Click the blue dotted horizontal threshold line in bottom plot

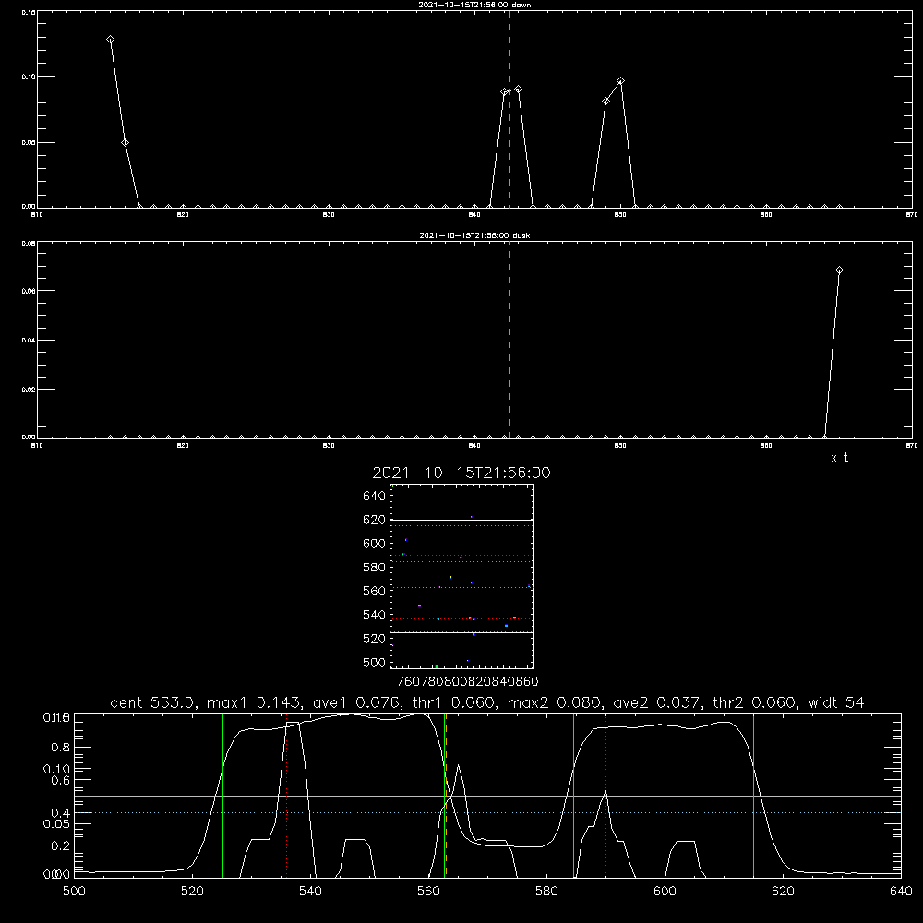[487, 812]
